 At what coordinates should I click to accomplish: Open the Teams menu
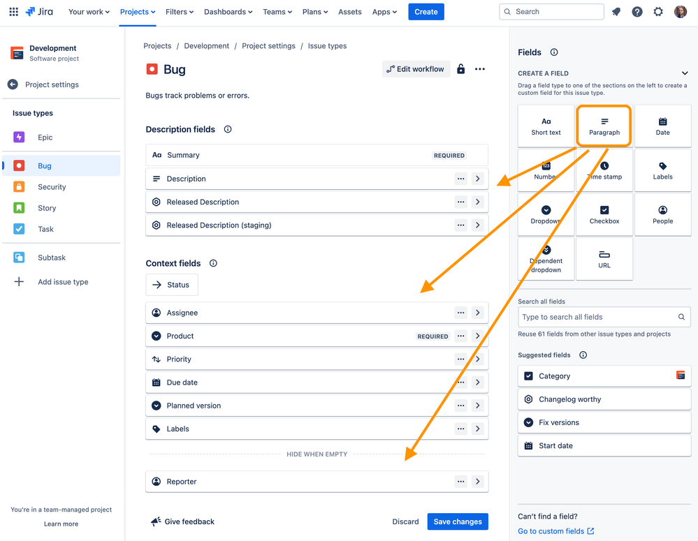pyautogui.click(x=277, y=12)
